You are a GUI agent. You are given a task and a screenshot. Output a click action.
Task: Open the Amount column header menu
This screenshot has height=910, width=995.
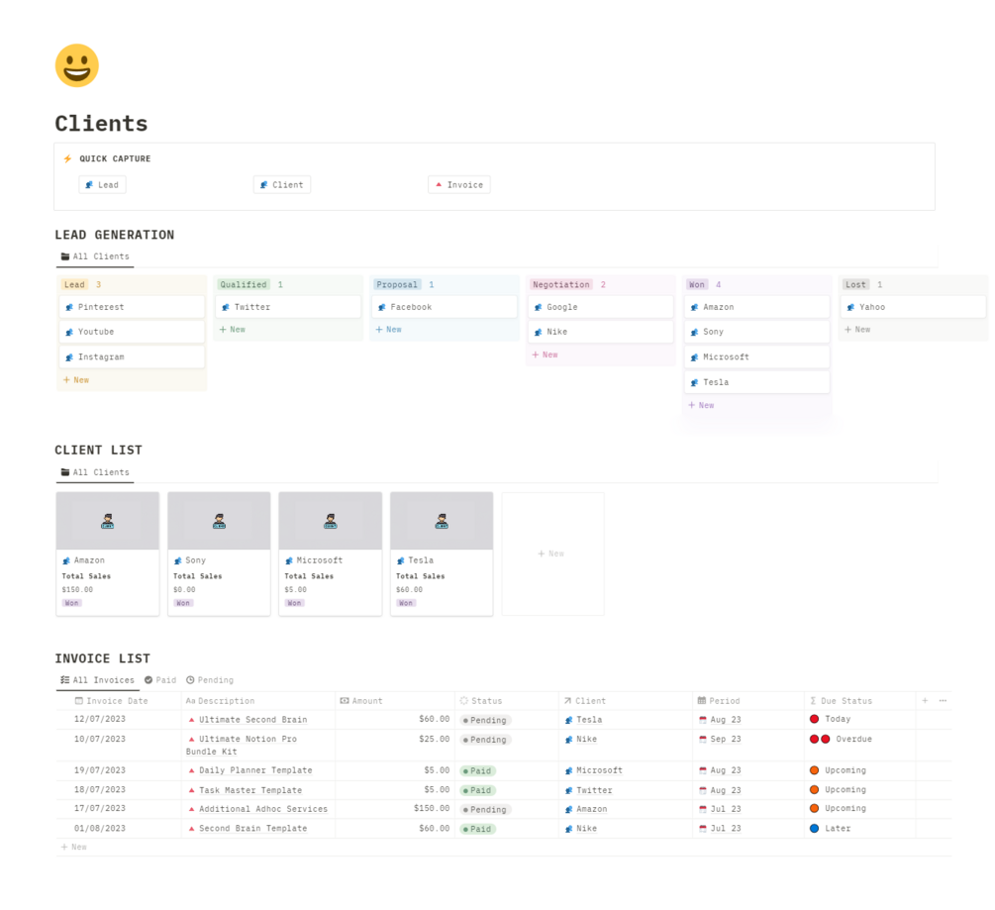pos(361,701)
